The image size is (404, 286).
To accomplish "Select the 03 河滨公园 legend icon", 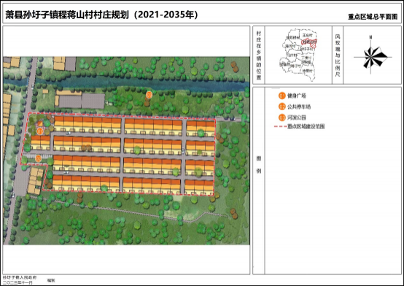I will click(282, 117).
